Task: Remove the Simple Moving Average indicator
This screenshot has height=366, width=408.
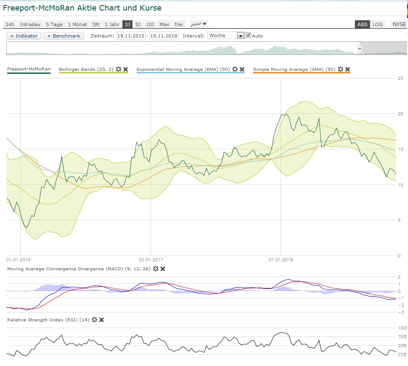Action: click(x=347, y=69)
